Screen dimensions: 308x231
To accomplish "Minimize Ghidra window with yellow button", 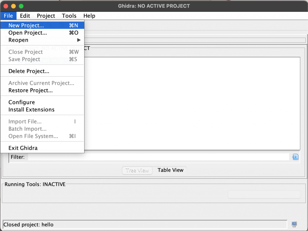I will tap(13, 6).
